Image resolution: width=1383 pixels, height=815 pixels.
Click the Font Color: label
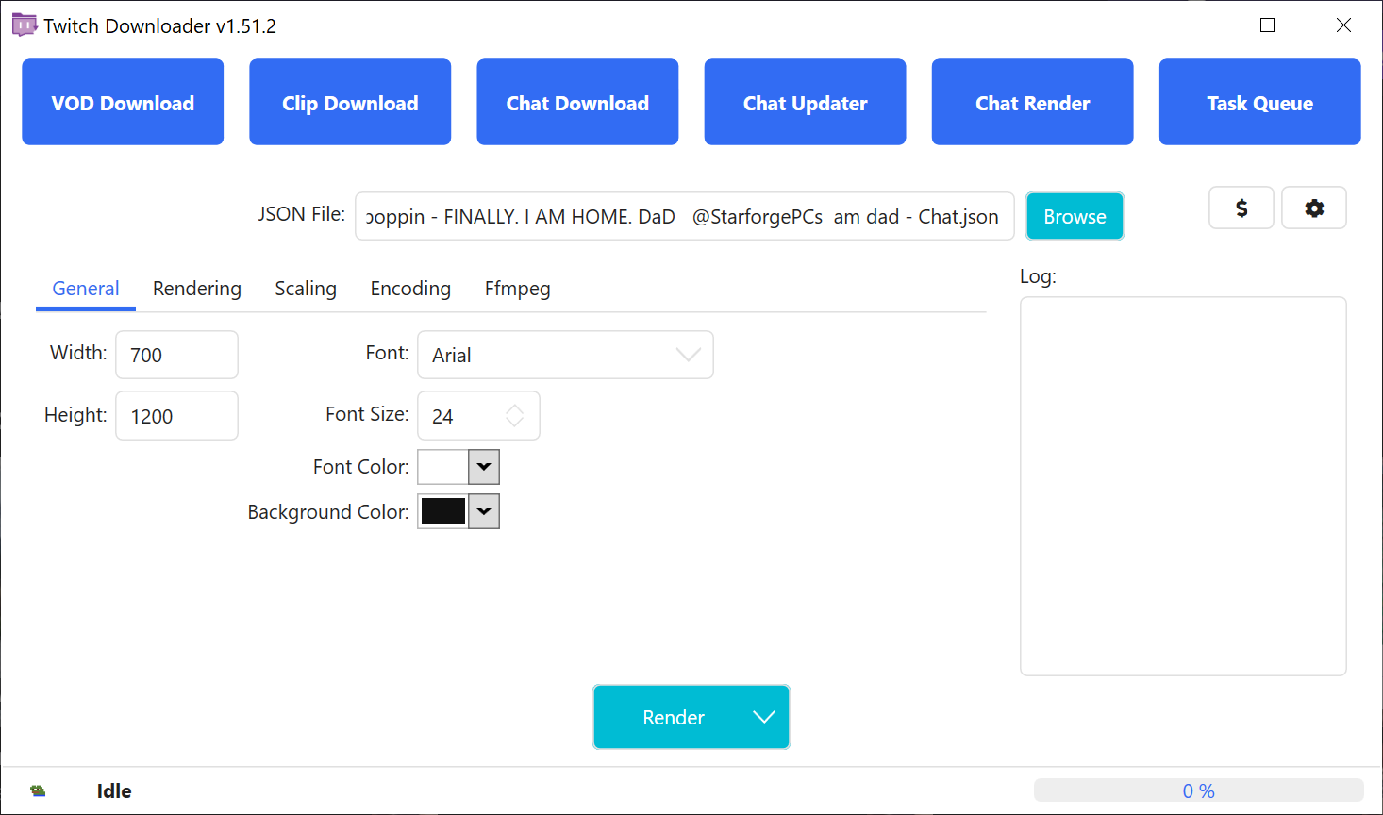click(x=361, y=467)
